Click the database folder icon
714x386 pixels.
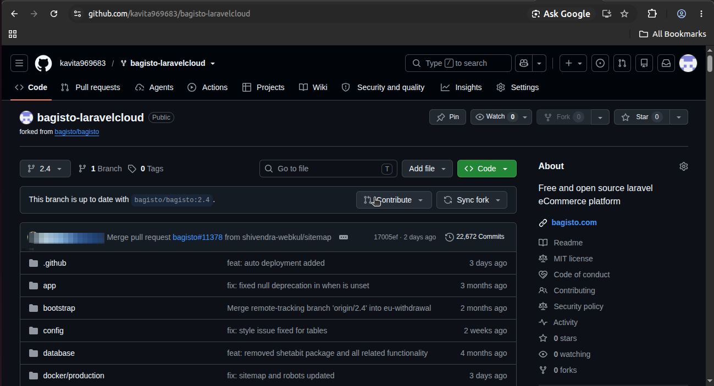pyautogui.click(x=34, y=353)
